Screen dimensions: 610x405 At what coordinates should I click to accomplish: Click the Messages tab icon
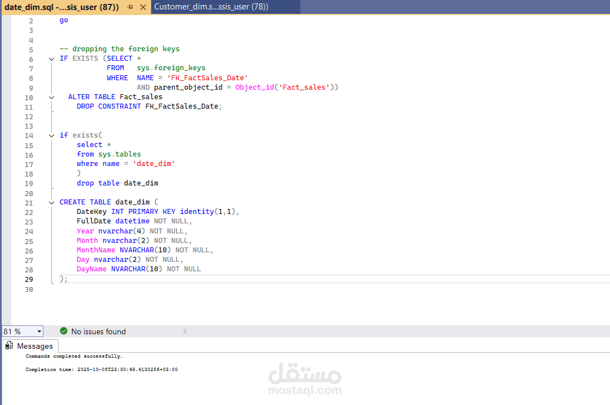coord(9,345)
